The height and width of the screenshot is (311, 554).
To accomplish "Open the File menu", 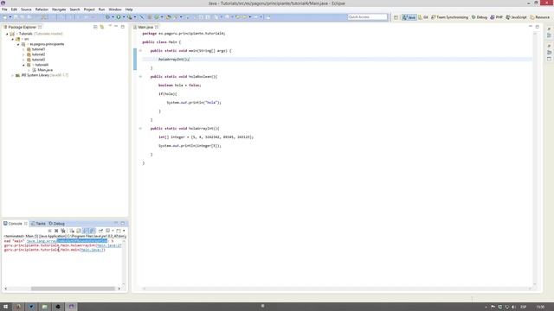I will coord(4,10).
